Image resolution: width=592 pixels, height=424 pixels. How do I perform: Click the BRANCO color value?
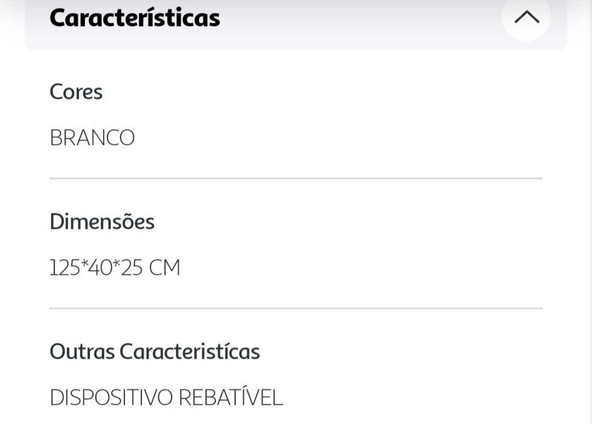pyautogui.click(x=92, y=138)
